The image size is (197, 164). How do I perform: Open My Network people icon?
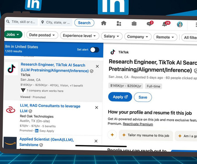119,23
